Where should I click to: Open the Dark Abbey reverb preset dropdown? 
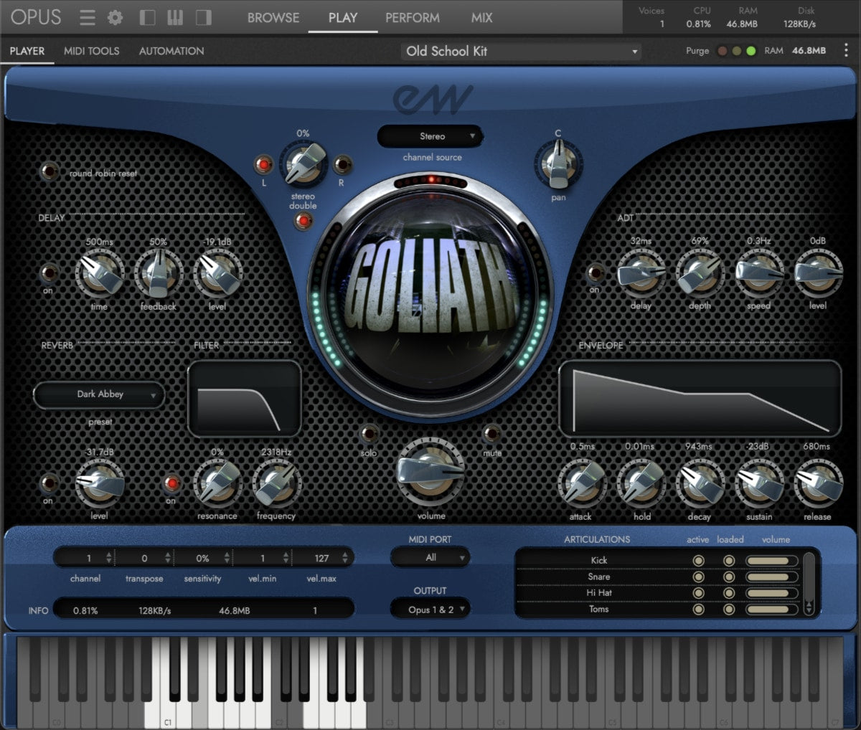pyautogui.click(x=100, y=394)
